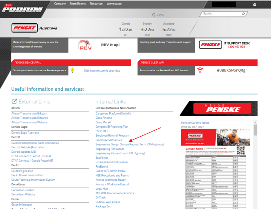Screen dimensions: 271x209
Task: Open Eaton Inforanger link
Action: 22,205
